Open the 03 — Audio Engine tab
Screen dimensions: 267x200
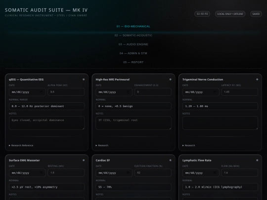coord(133,44)
